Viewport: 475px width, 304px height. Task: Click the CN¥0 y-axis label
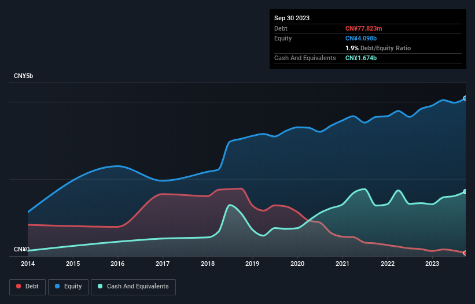(x=21, y=249)
